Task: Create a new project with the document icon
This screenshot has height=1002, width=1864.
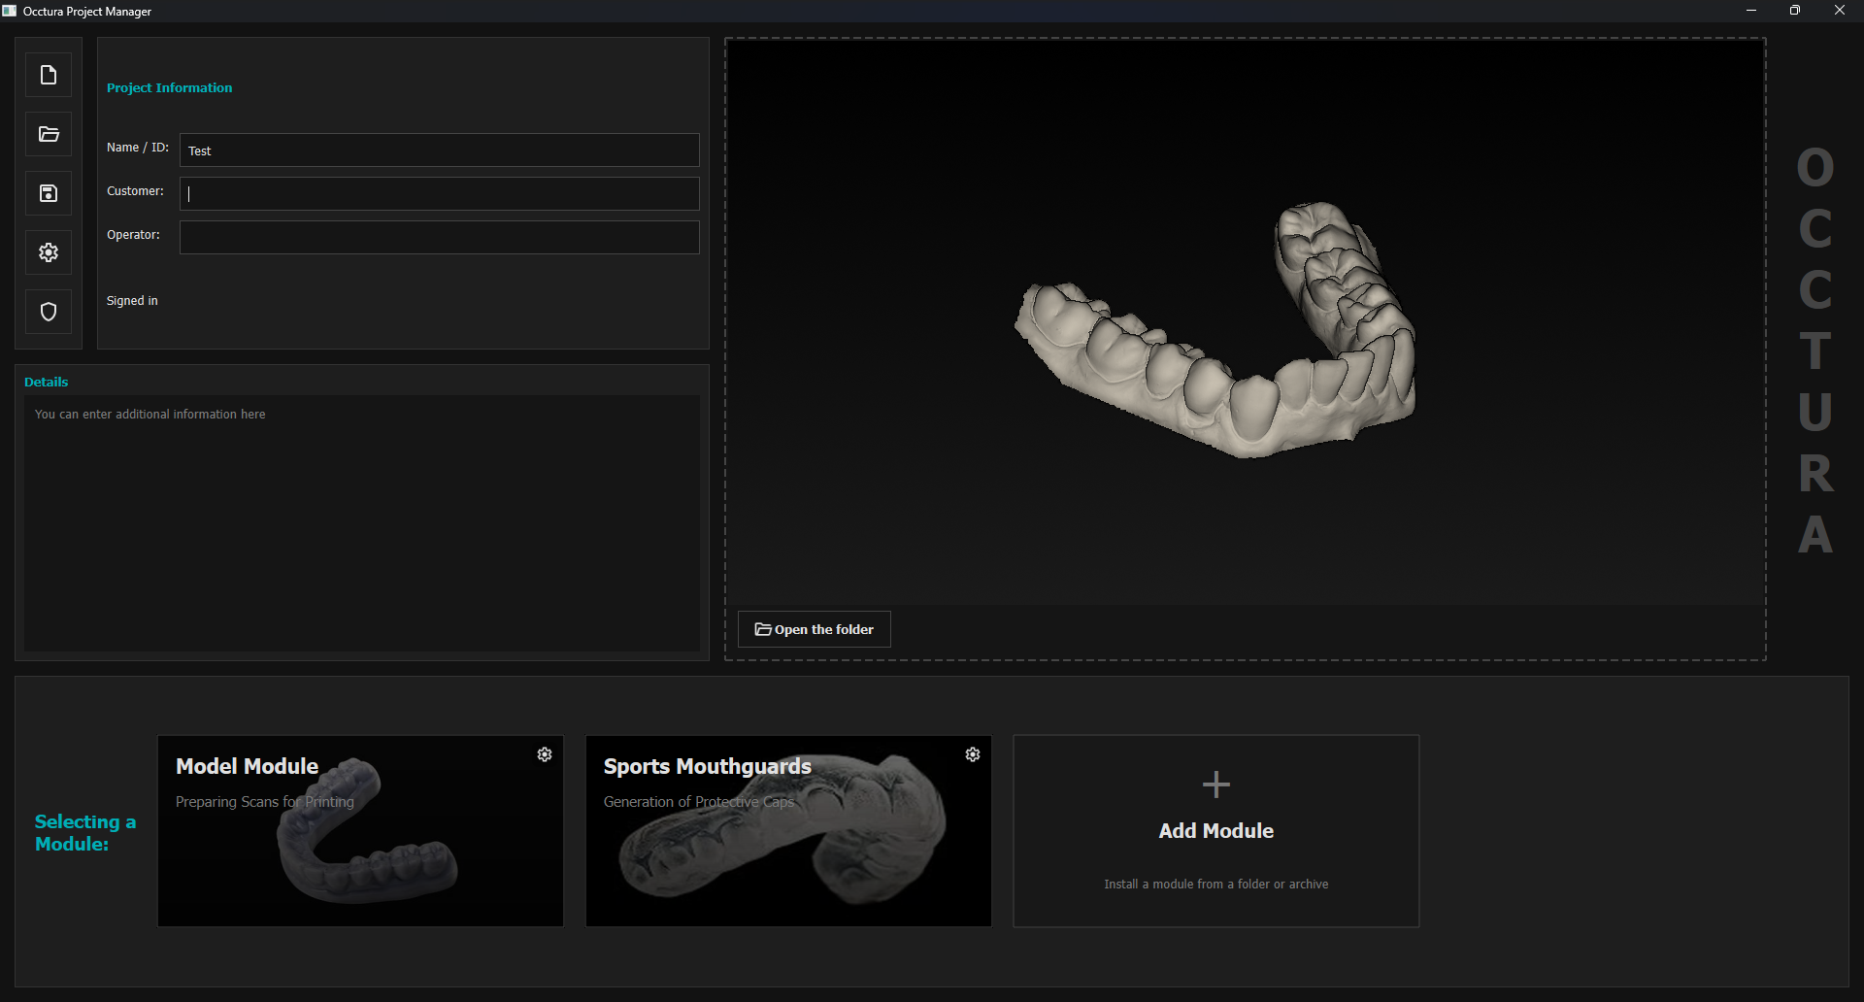Action: [49, 75]
